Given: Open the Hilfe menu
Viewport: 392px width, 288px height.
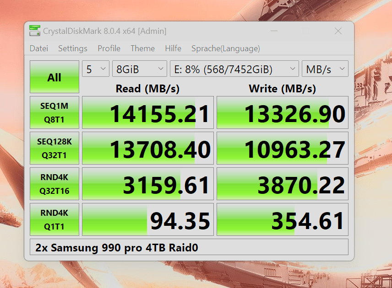Looking at the screenshot, I should (x=173, y=48).
